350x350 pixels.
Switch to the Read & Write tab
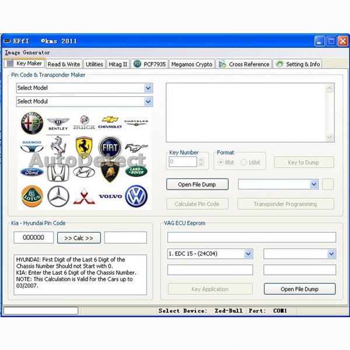tap(64, 64)
